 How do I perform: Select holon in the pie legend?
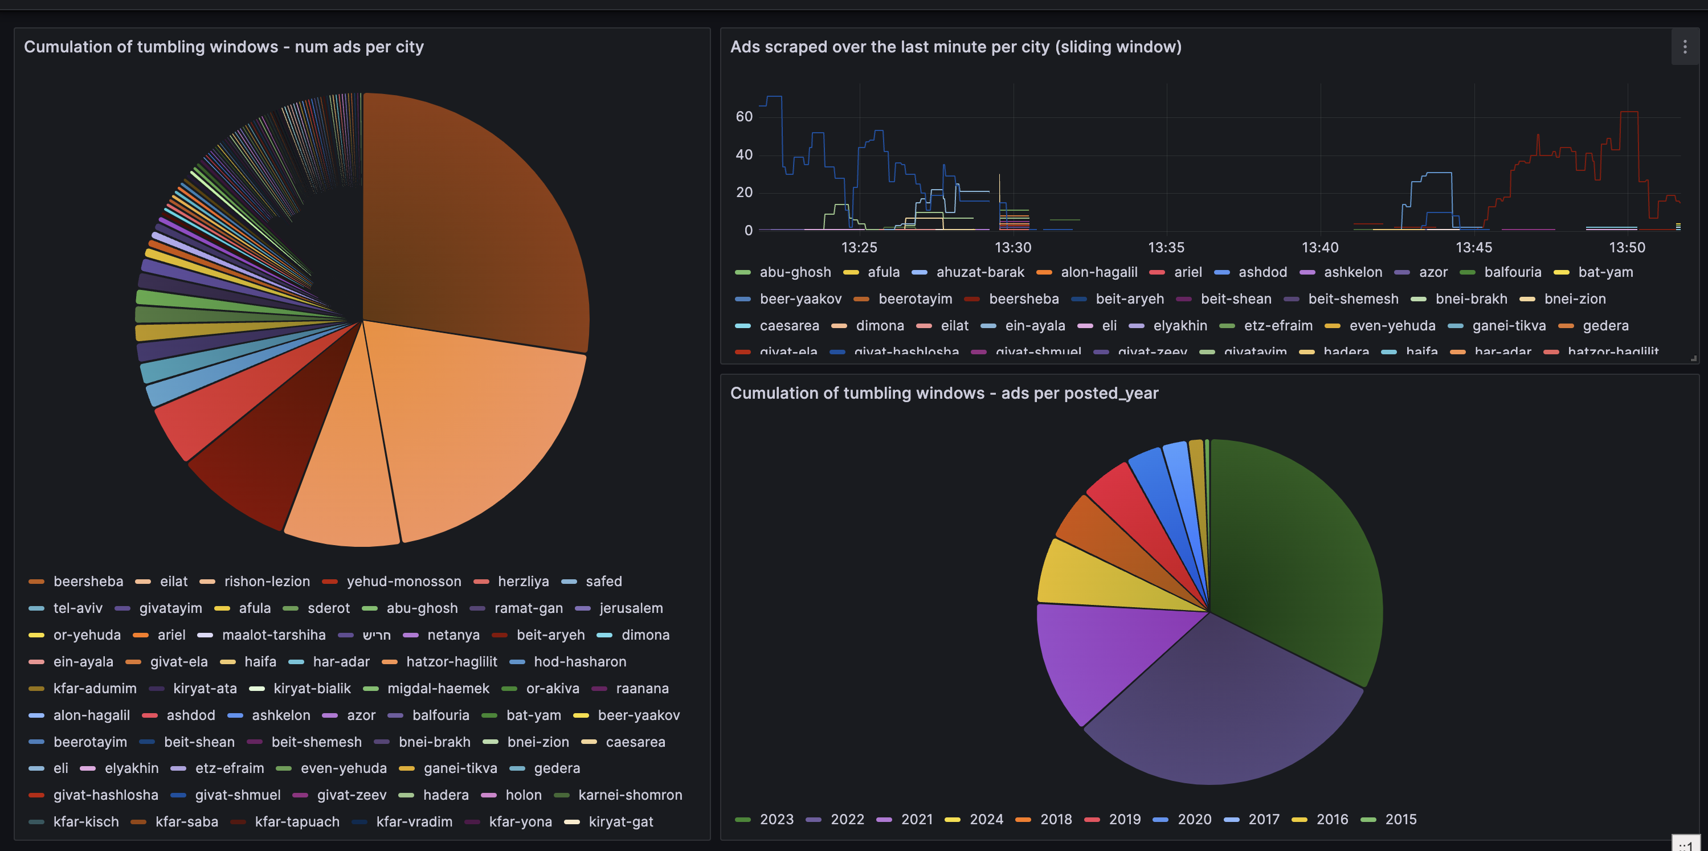tap(523, 795)
